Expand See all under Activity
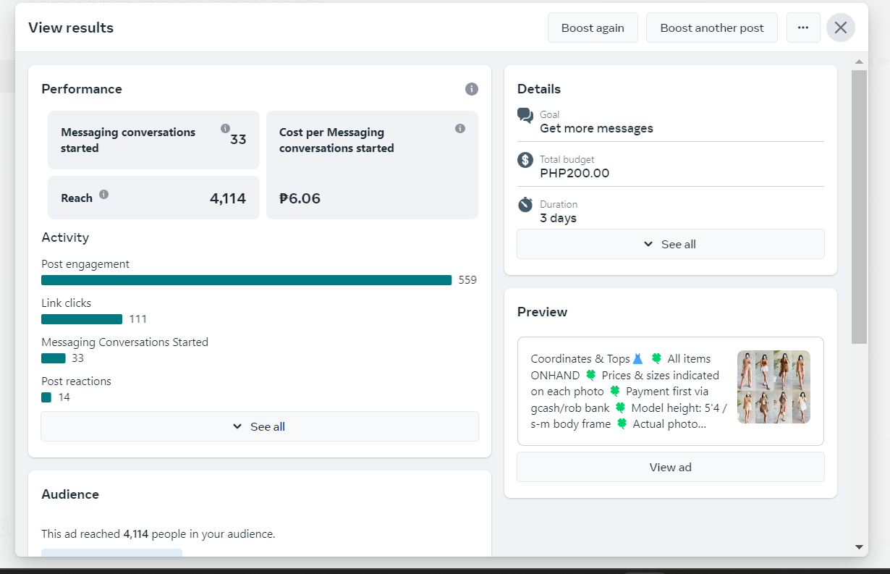The height and width of the screenshot is (574, 890). click(260, 426)
